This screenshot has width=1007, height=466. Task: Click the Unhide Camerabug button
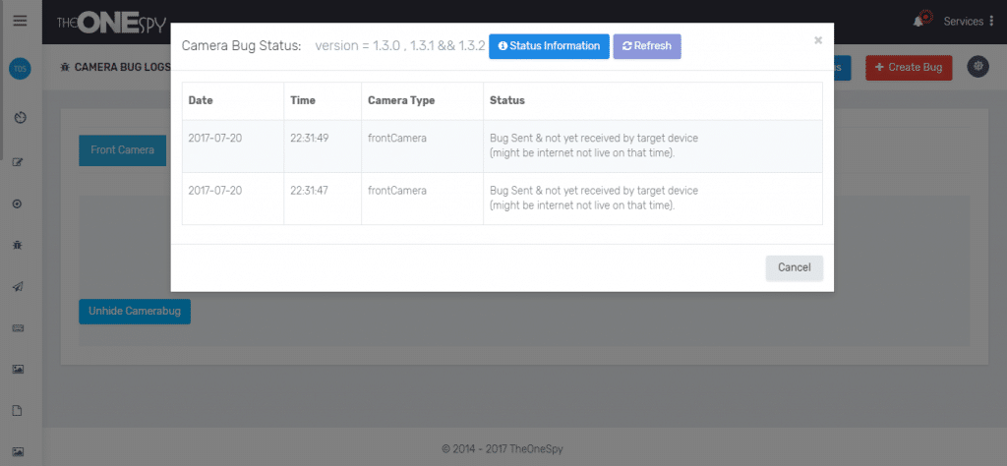[x=135, y=311]
